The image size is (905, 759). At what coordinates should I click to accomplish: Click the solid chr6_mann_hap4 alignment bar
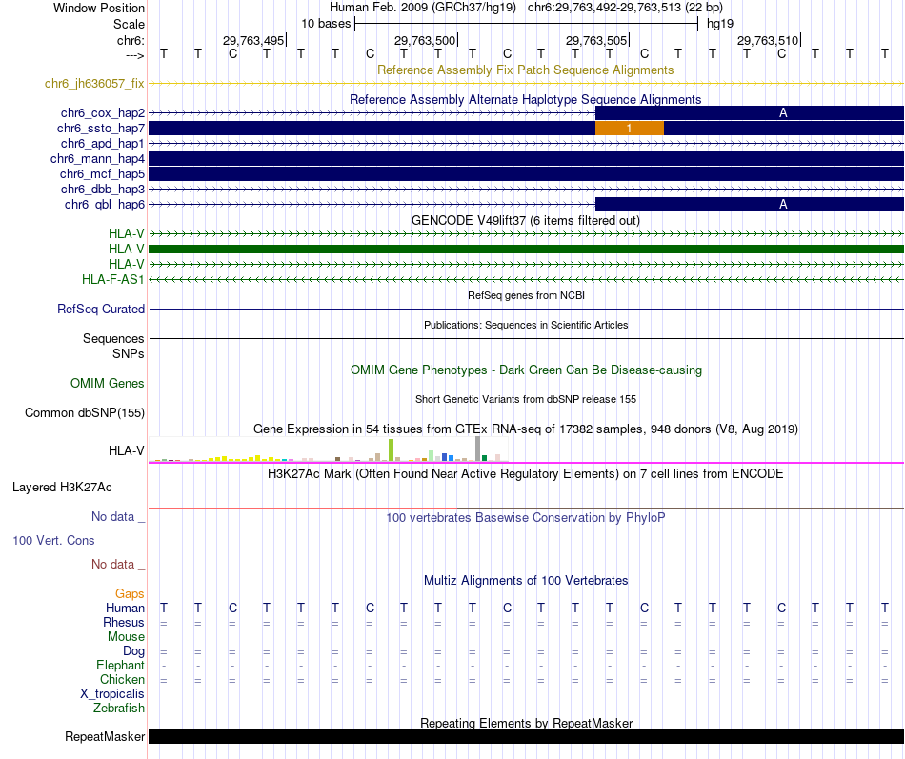pyautogui.click(x=527, y=159)
